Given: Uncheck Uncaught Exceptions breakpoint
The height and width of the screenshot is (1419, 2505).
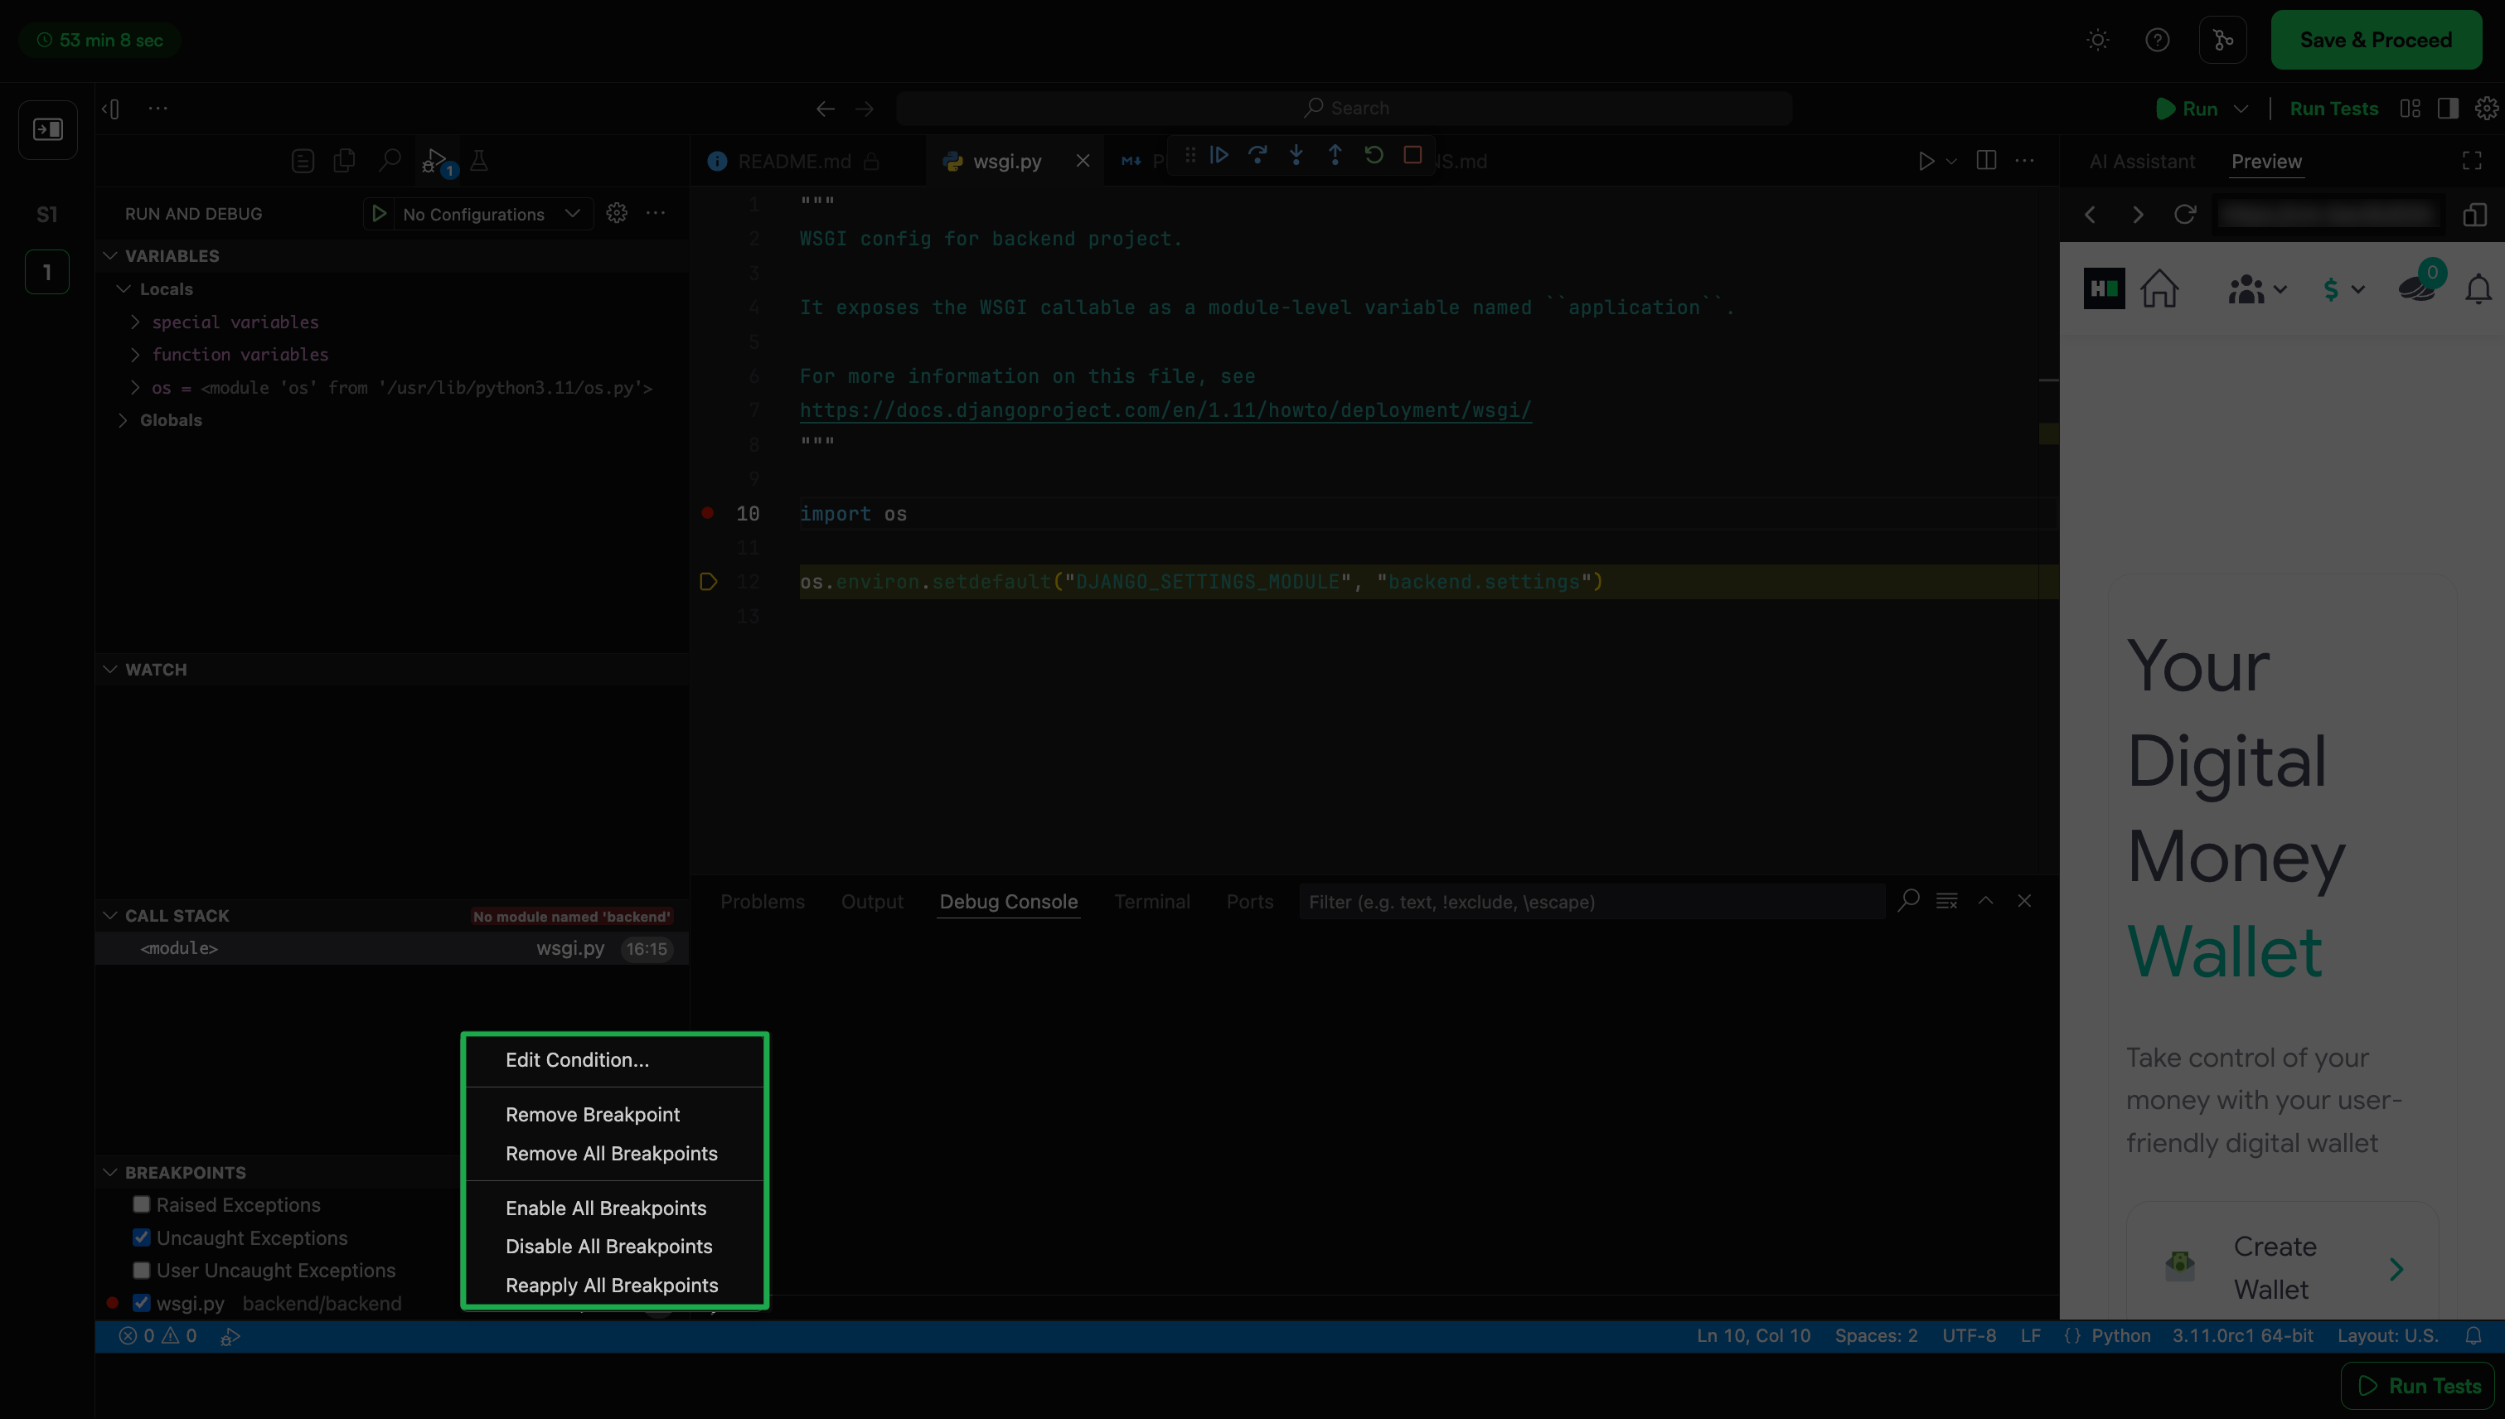Looking at the screenshot, I should [142, 1237].
